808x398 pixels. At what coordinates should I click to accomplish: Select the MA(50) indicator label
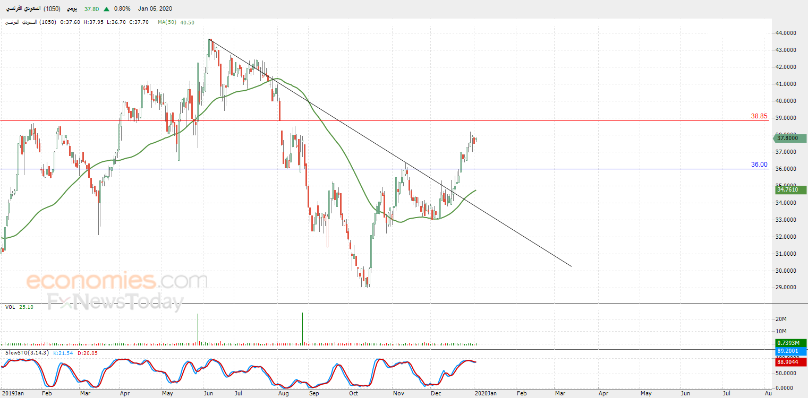pyautogui.click(x=167, y=22)
